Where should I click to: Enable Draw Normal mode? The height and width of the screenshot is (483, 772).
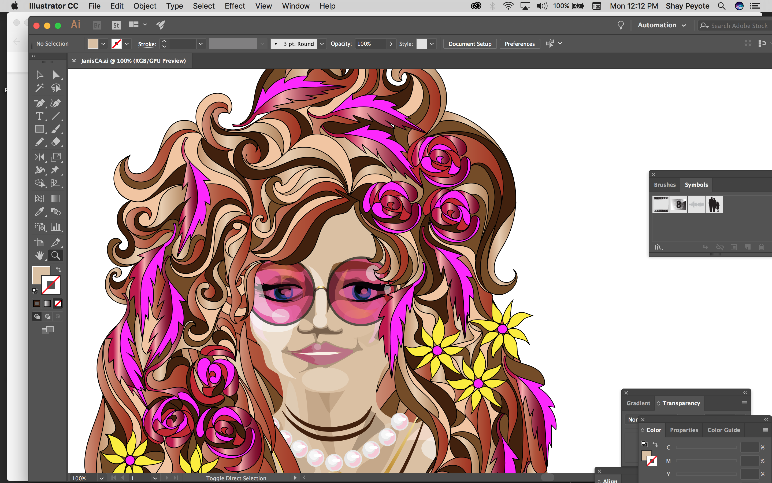pos(37,317)
